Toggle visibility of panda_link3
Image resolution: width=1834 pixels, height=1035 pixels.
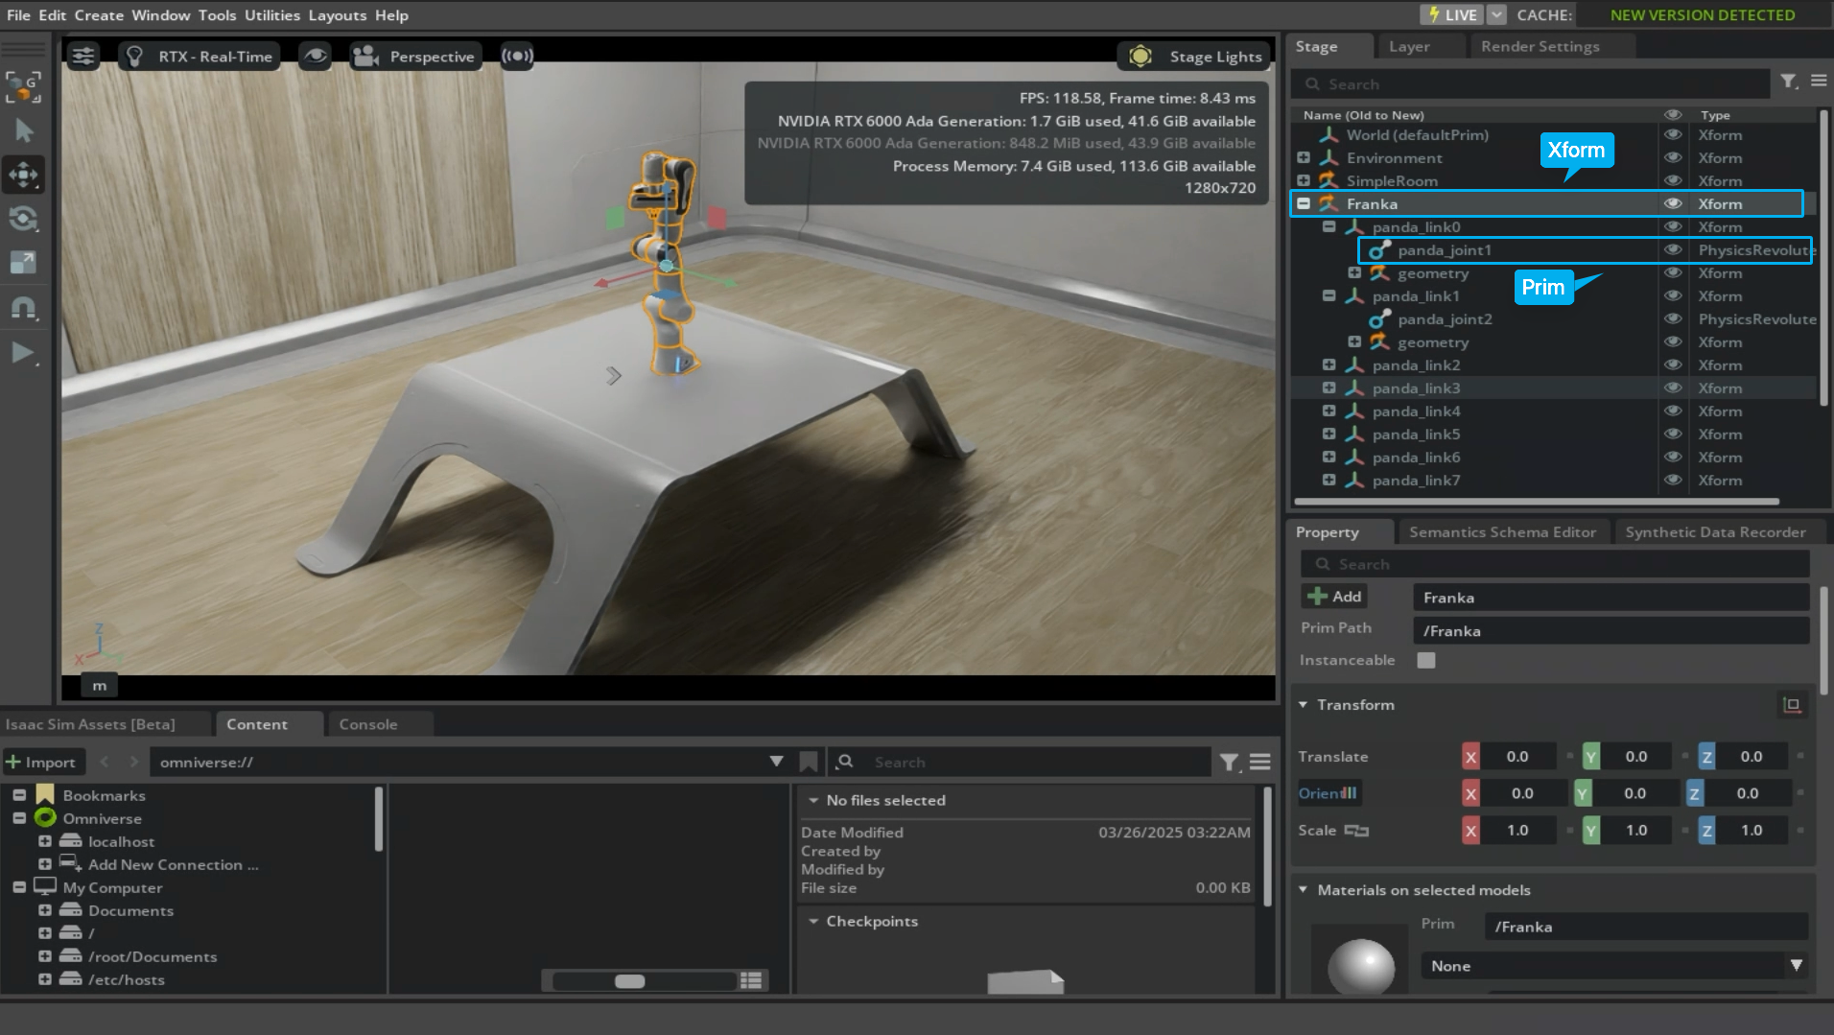point(1673,388)
